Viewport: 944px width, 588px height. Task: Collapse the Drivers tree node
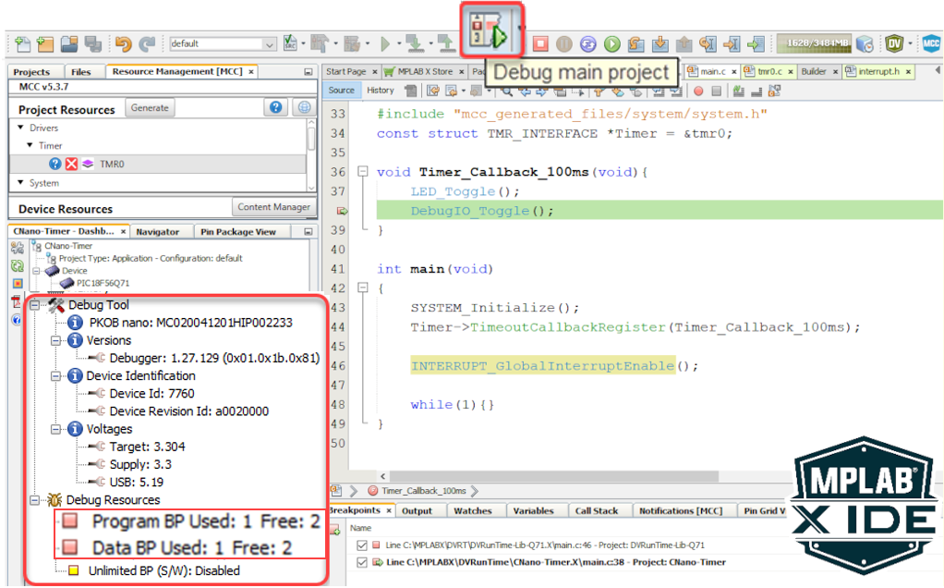pyautogui.click(x=20, y=128)
